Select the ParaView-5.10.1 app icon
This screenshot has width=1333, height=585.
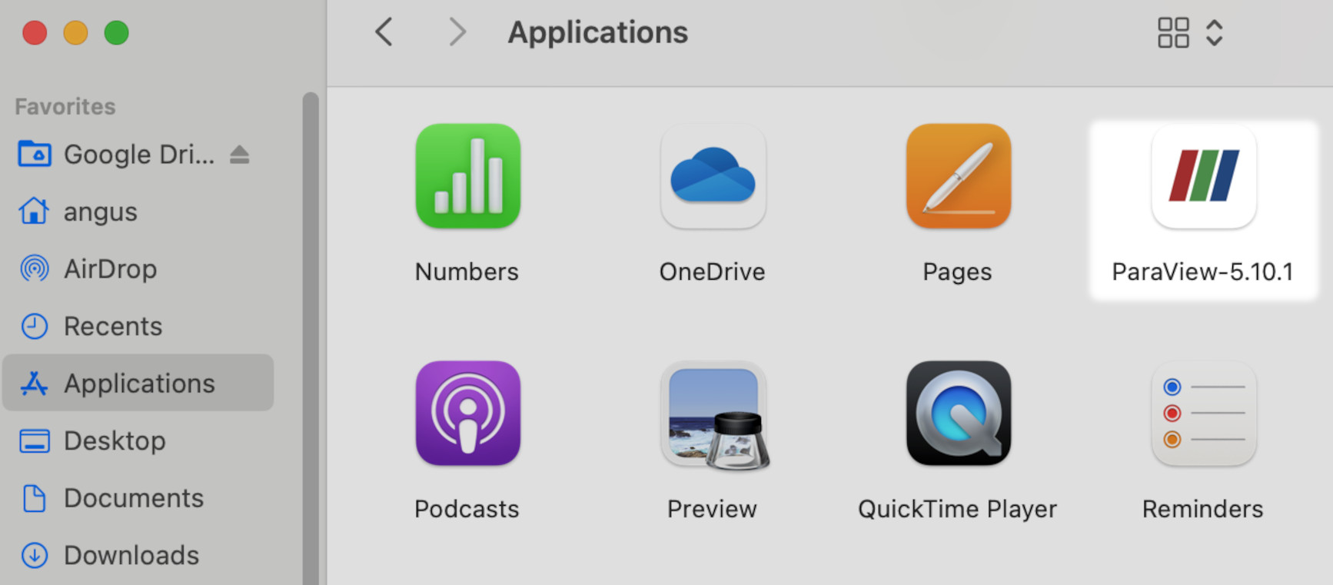pyautogui.click(x=1203, y=176)
